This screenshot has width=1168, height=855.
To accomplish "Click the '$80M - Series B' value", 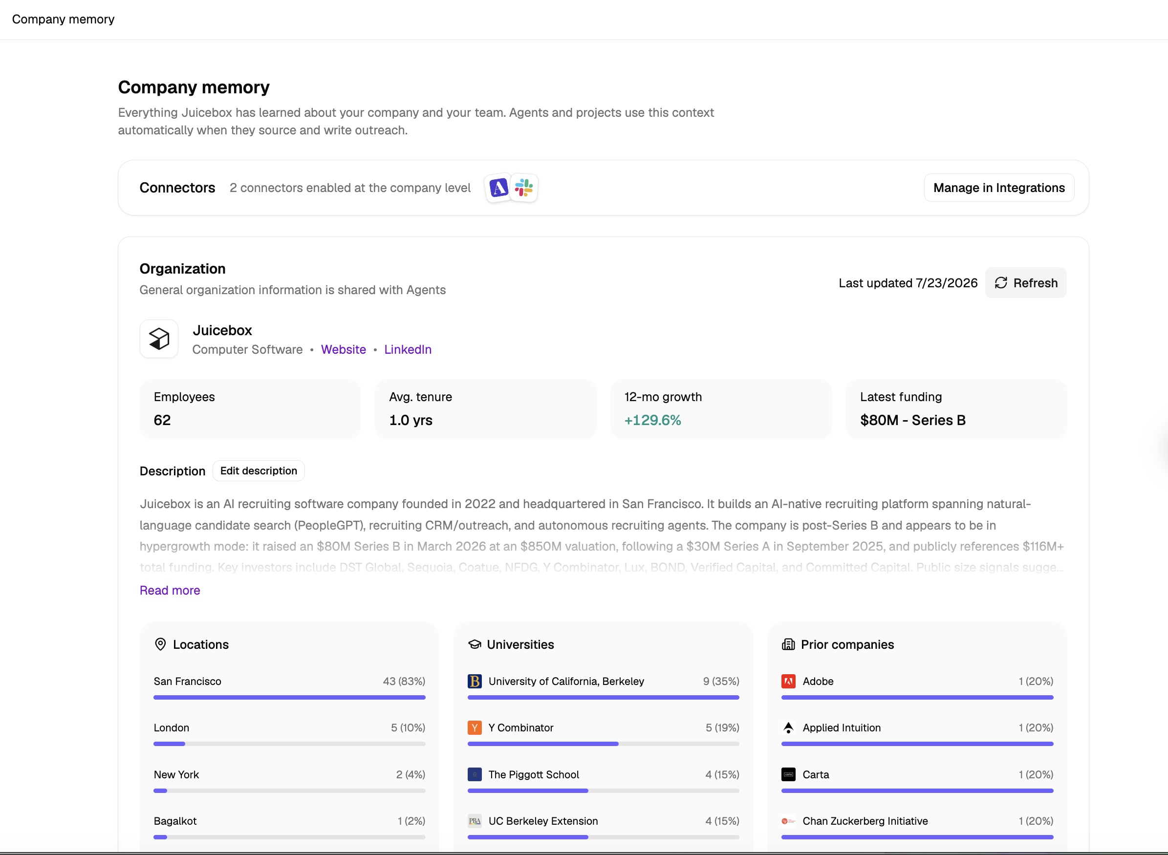I will pos(913,420).
